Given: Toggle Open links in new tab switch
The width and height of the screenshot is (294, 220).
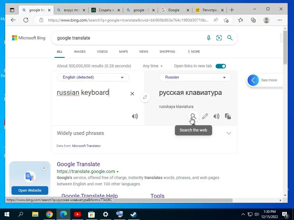Looking at the screenshot, I should tap(221, 66).
